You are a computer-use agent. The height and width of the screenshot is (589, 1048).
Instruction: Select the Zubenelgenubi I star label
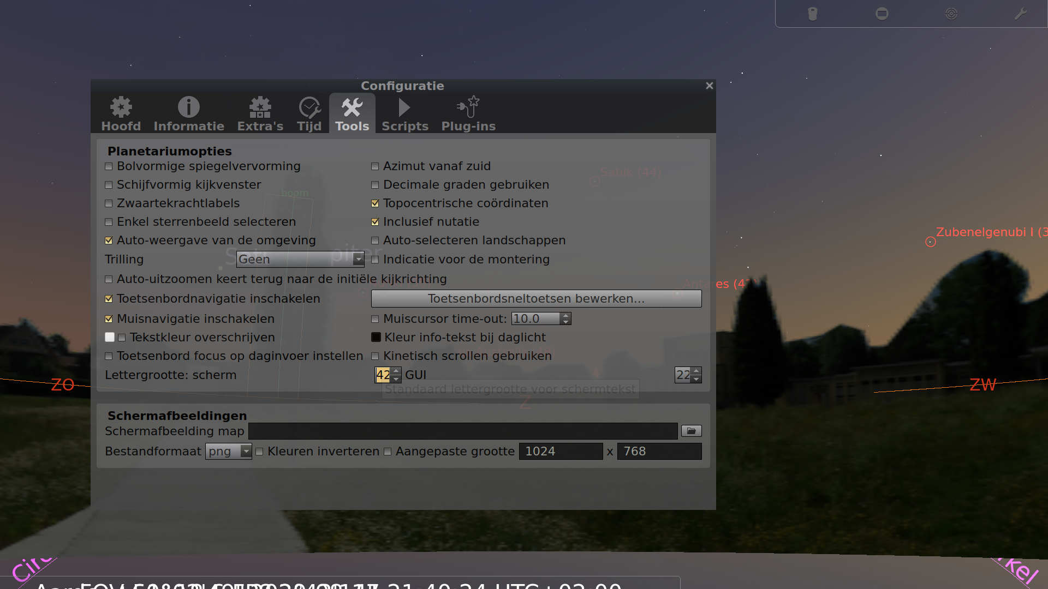991,232
